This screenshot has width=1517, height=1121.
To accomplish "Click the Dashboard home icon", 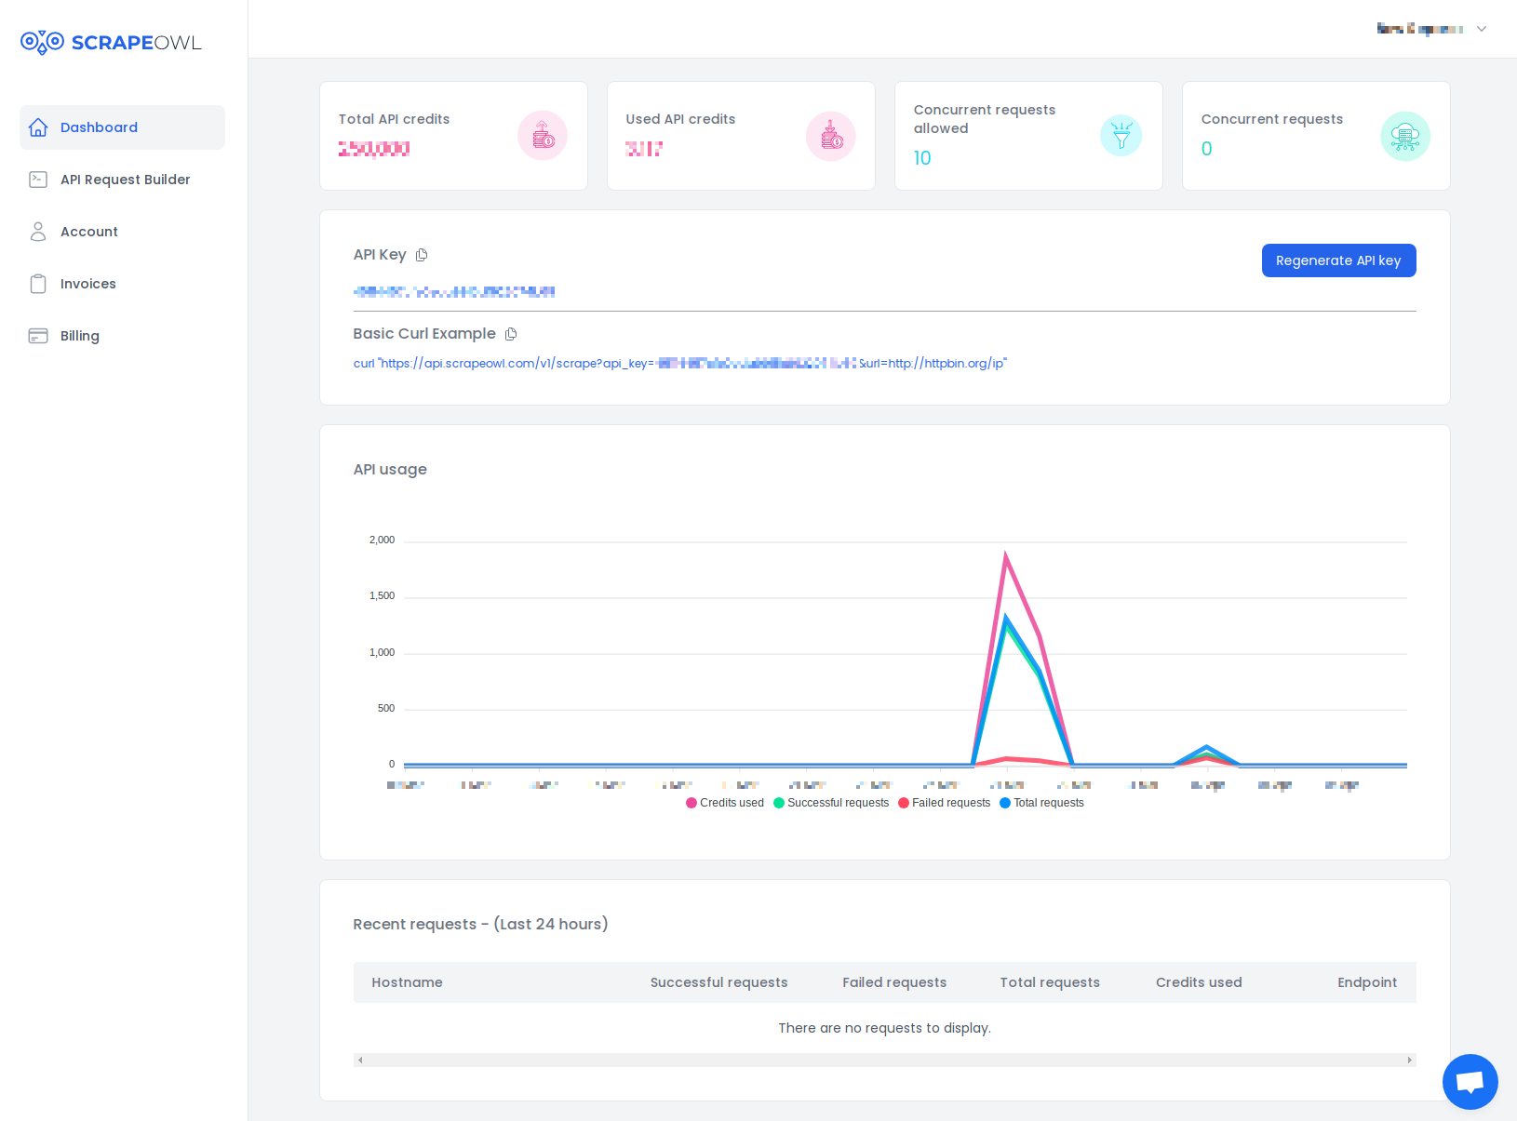I will point(38,127).
